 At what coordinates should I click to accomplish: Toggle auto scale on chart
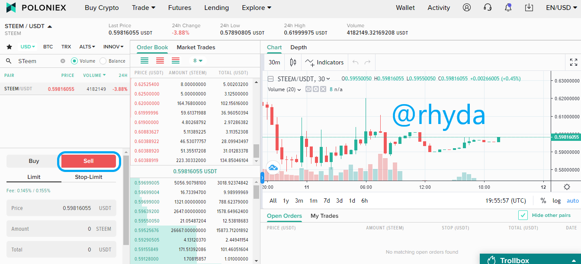coord(572,200)
